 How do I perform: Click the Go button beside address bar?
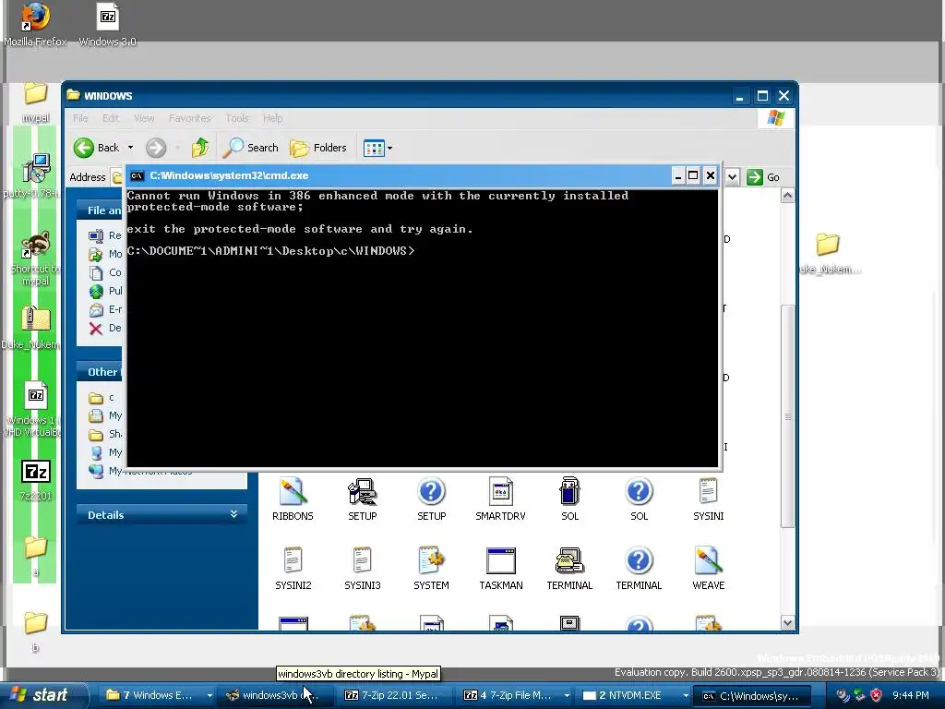coord(763,177)
